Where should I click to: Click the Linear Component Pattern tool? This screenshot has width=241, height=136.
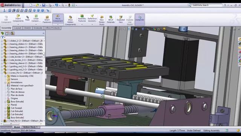click(36, 19)
